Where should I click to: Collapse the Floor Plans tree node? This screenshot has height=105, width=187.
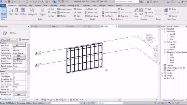pos(165,32)
